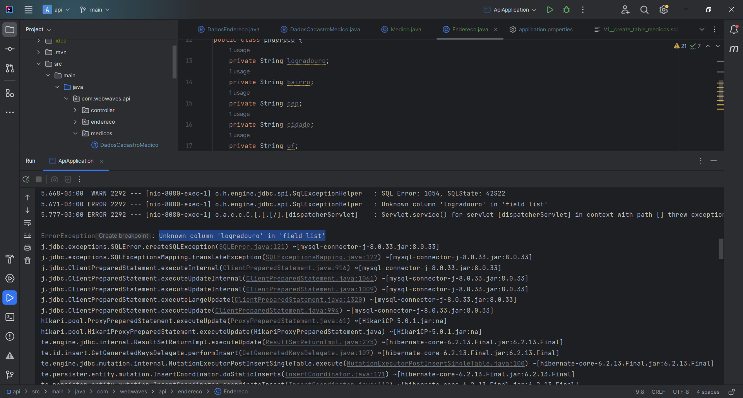Open Run tool window icon
The image size is (743, 398).
coord(10,298)
